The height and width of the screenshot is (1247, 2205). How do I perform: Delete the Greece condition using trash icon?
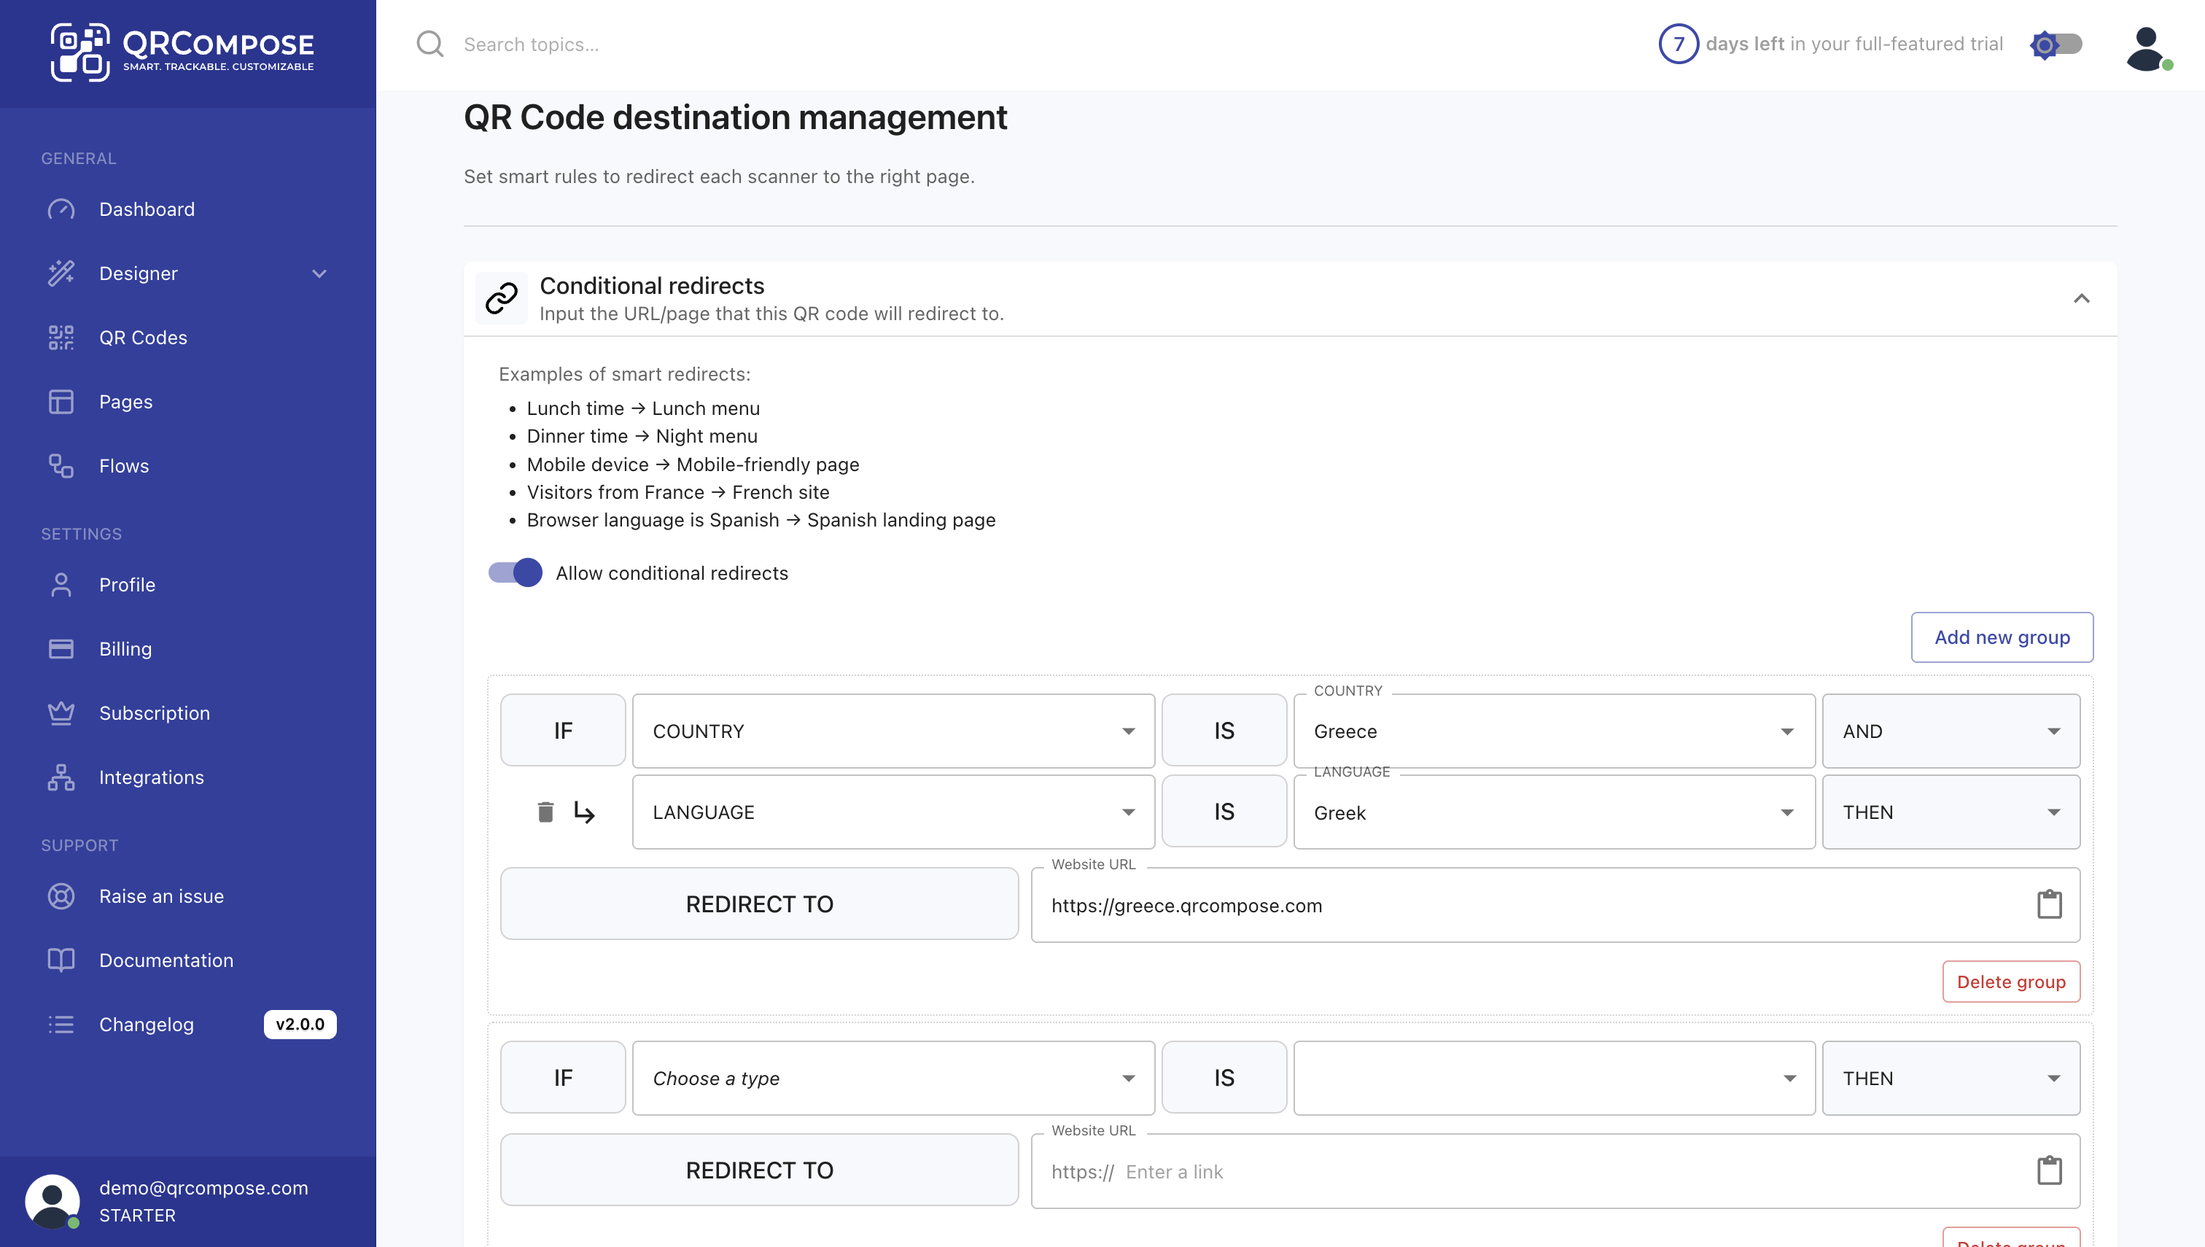point(545,811)
